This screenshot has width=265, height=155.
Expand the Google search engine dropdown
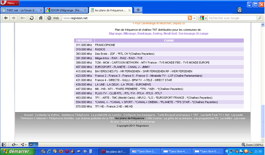(206, 18)
